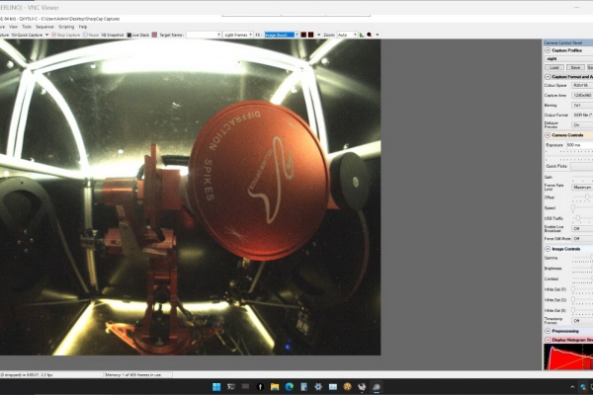Open the Zoom Auto dropdown
This screenshot has height=395, width=593.
[x=347, y=35]
